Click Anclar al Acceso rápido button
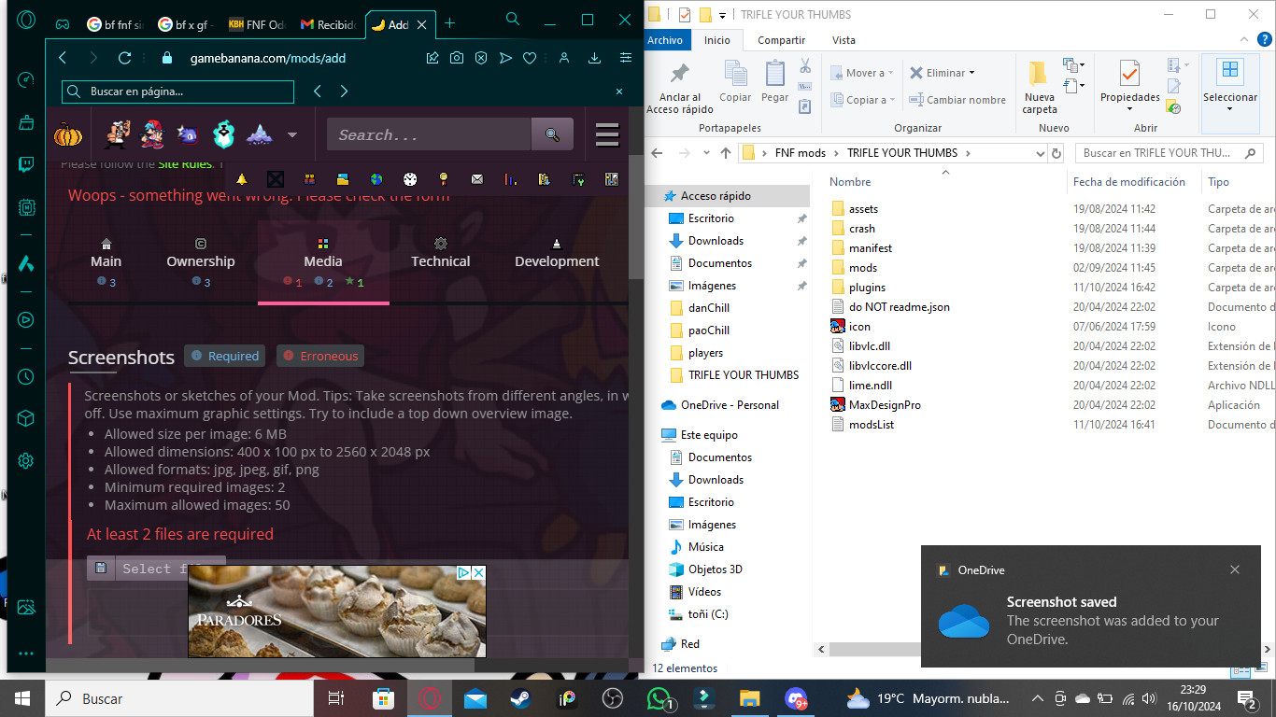 coord(680,86)
